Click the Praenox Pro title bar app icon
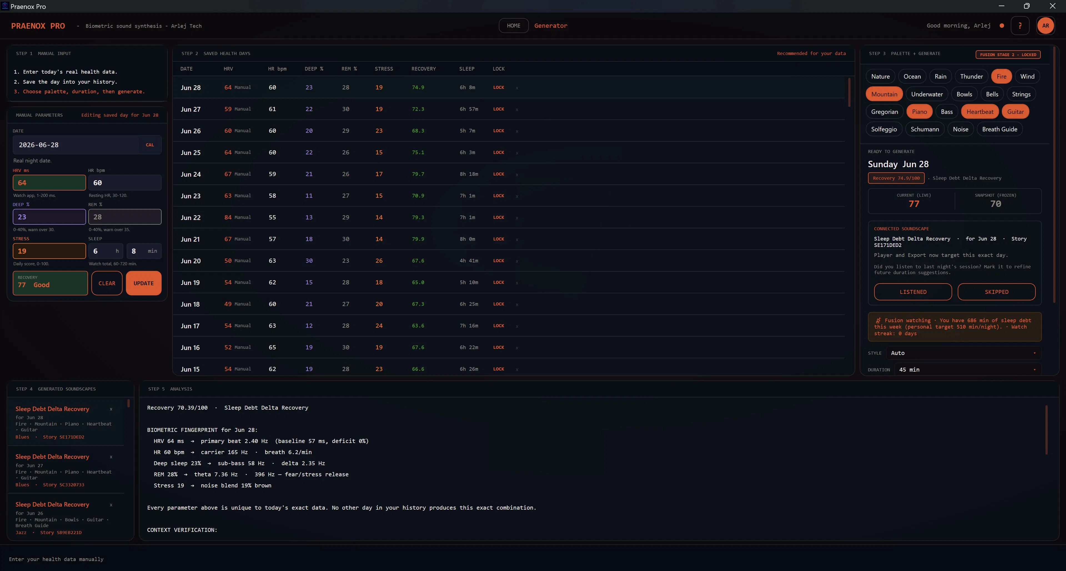 [x=5, y=6]
